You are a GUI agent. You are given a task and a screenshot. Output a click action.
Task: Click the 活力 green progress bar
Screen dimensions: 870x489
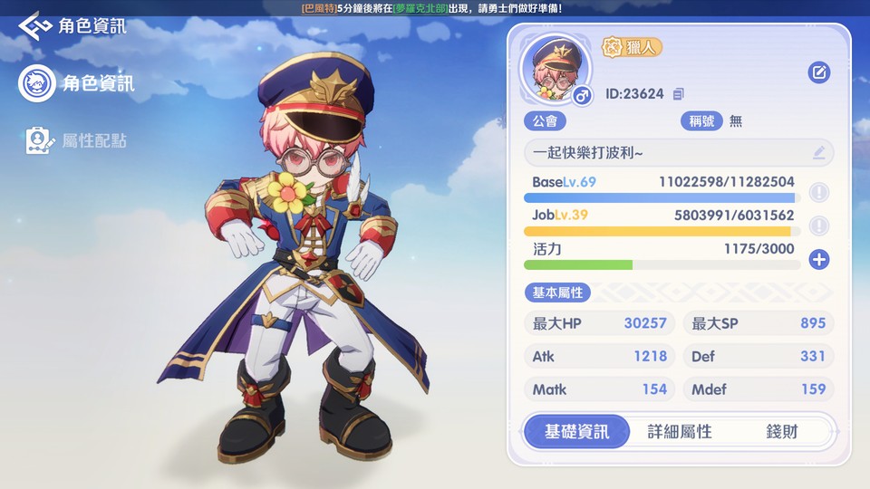(662, 265)
